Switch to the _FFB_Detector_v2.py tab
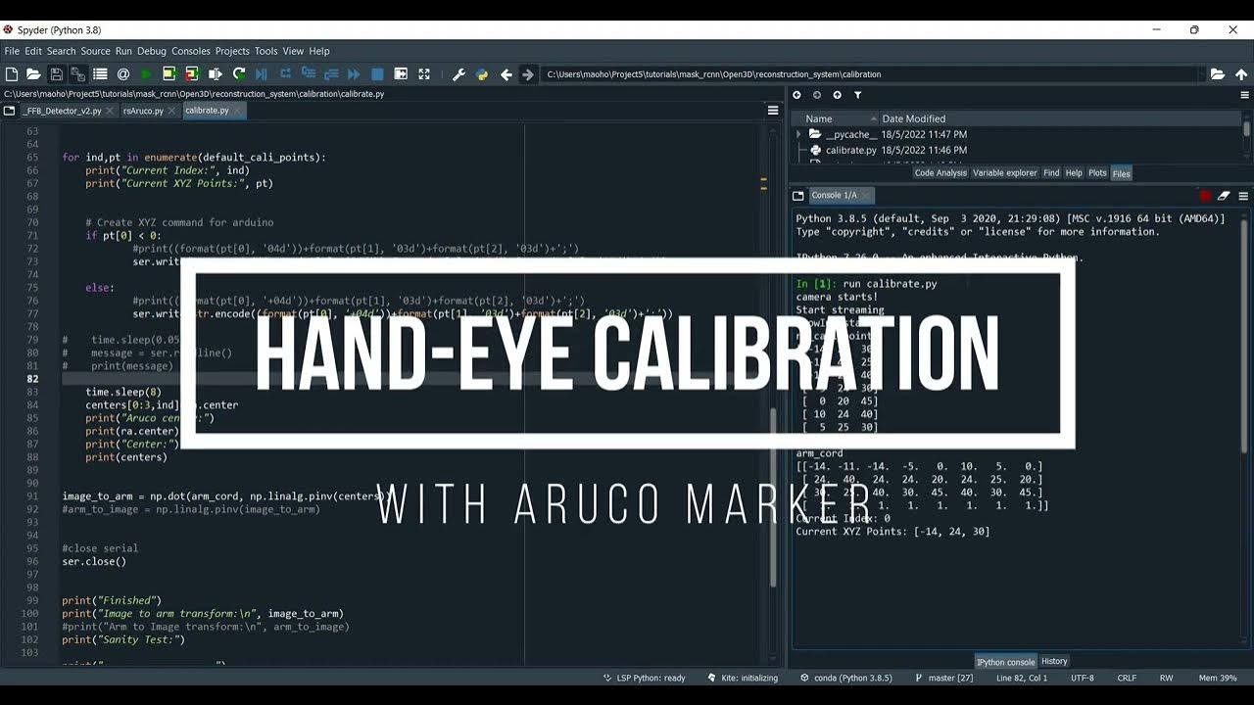 click(x=62, y=111)
